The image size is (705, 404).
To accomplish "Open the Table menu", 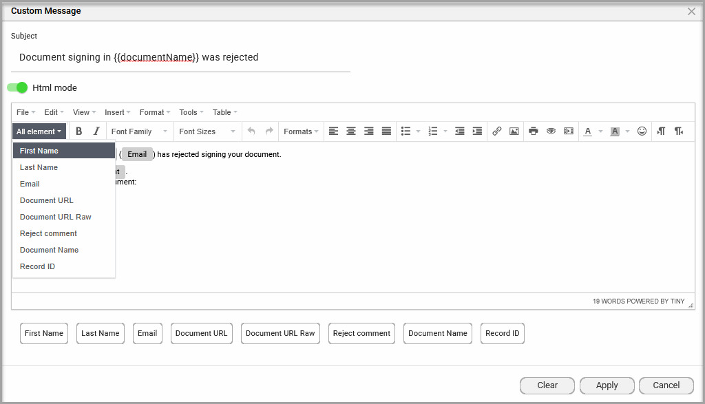I will click(225, 112).
